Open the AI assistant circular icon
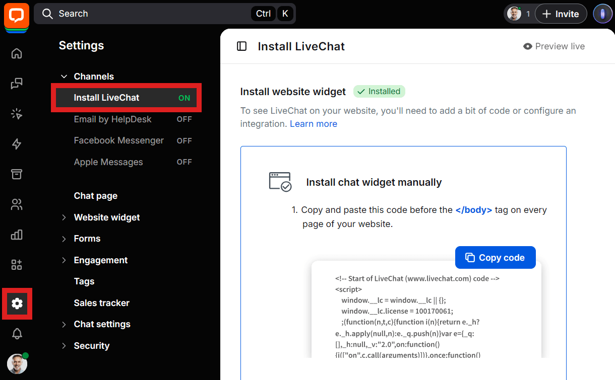 (x=602, y=14)
